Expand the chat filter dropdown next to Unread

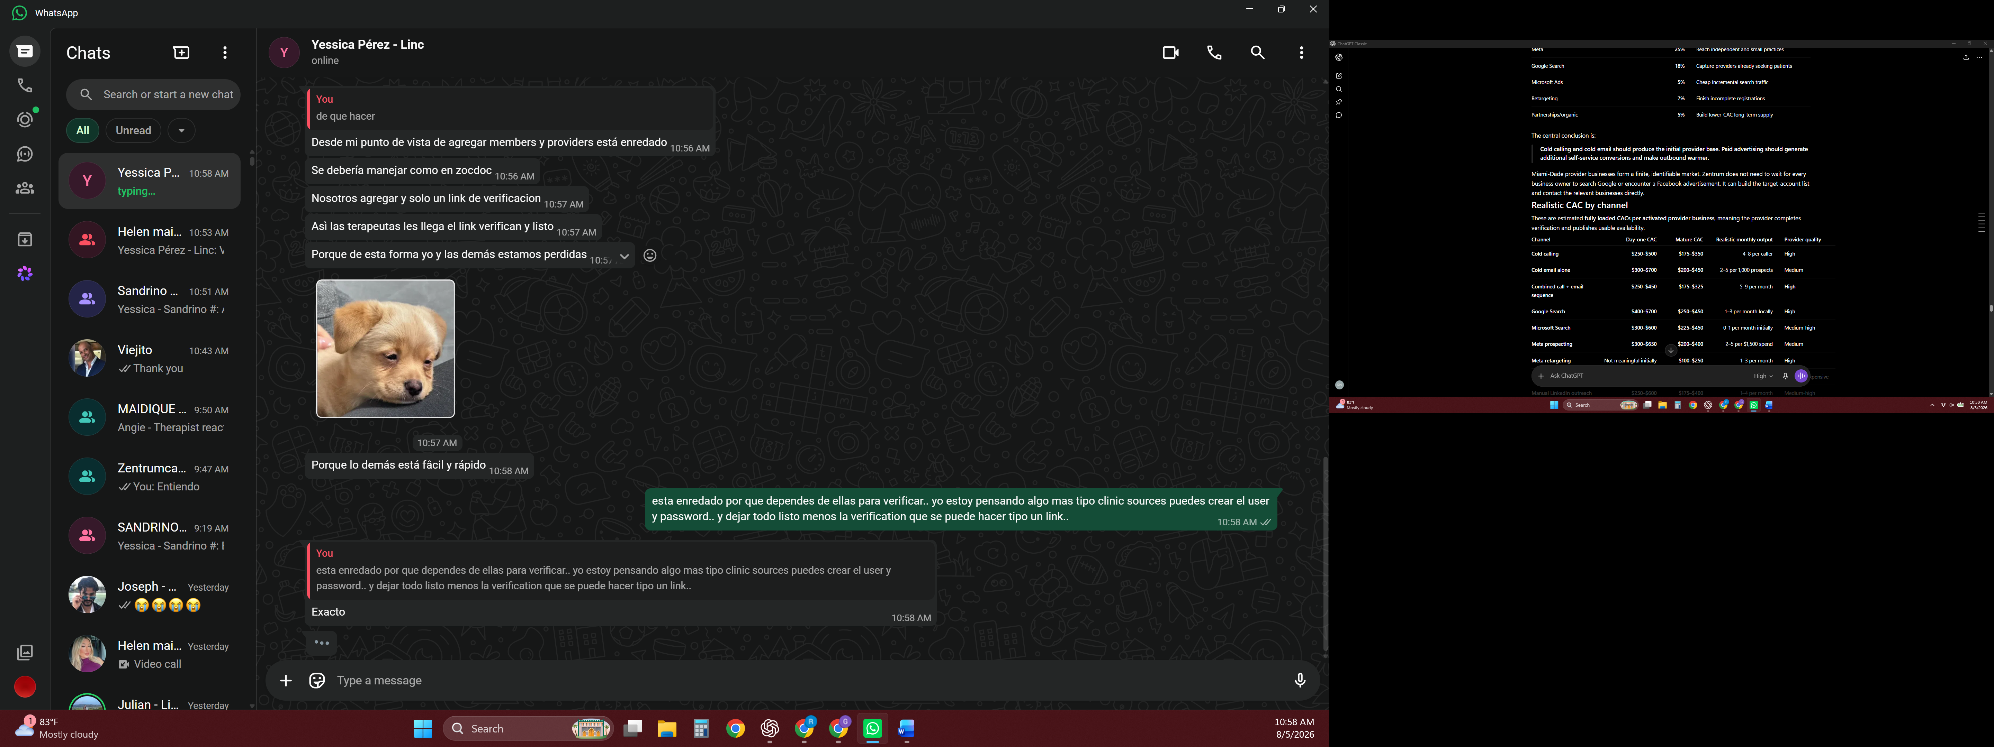click(x=181, y=131)
